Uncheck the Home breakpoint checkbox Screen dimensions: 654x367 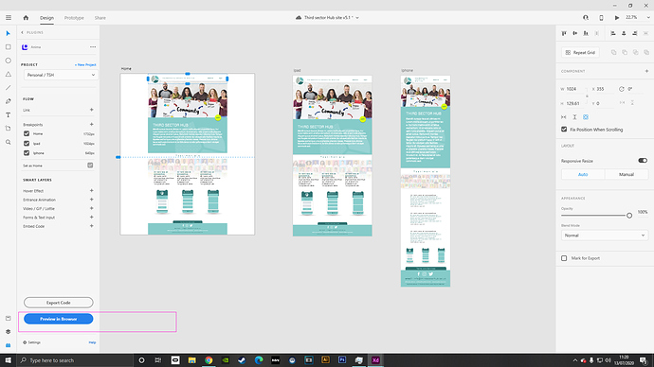27,133
